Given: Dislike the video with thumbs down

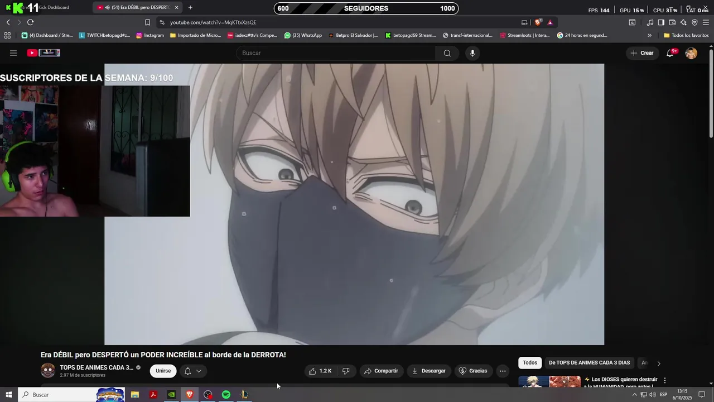Looking at the screenshot, I should click(x=346, y=371).
